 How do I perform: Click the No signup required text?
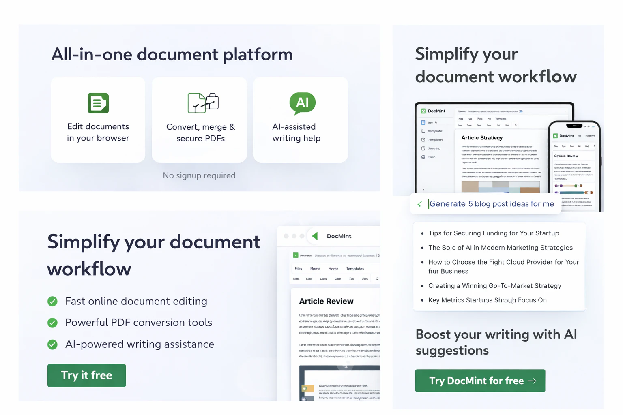[x=199, y=175]
